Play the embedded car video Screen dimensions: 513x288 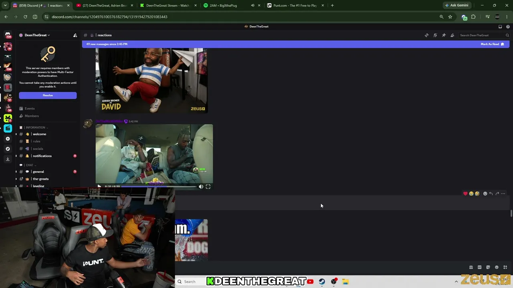[x=99, y=186]
